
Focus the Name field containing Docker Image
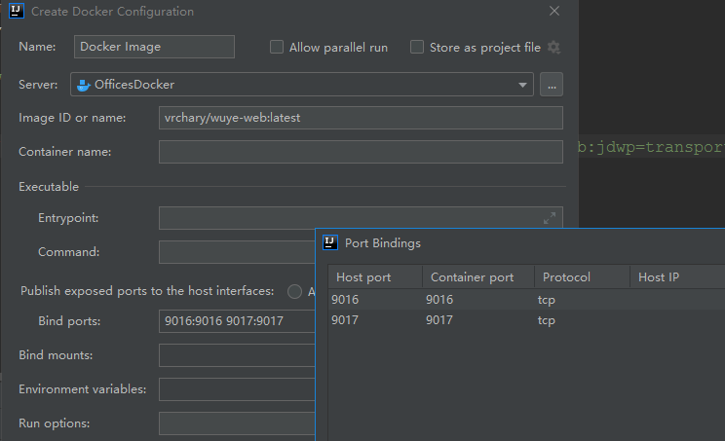pos(154,47)
